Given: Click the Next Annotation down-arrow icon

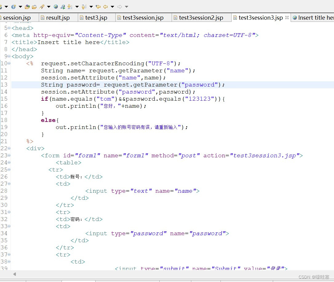Looking at the screenshot, I should tap(70, 7).
